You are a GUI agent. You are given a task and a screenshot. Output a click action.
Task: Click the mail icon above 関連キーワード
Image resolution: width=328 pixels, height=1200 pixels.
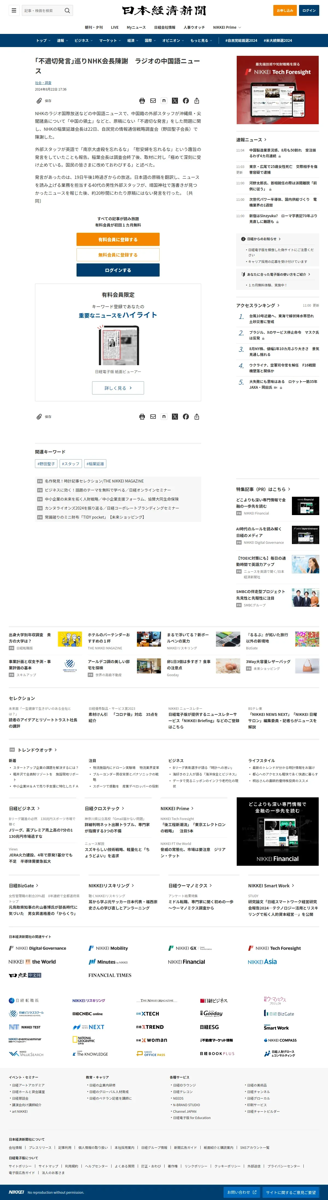[x=153, y=417]
